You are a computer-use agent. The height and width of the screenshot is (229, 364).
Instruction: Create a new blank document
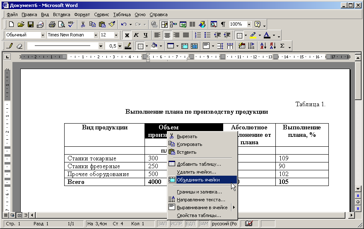(11, 24)
